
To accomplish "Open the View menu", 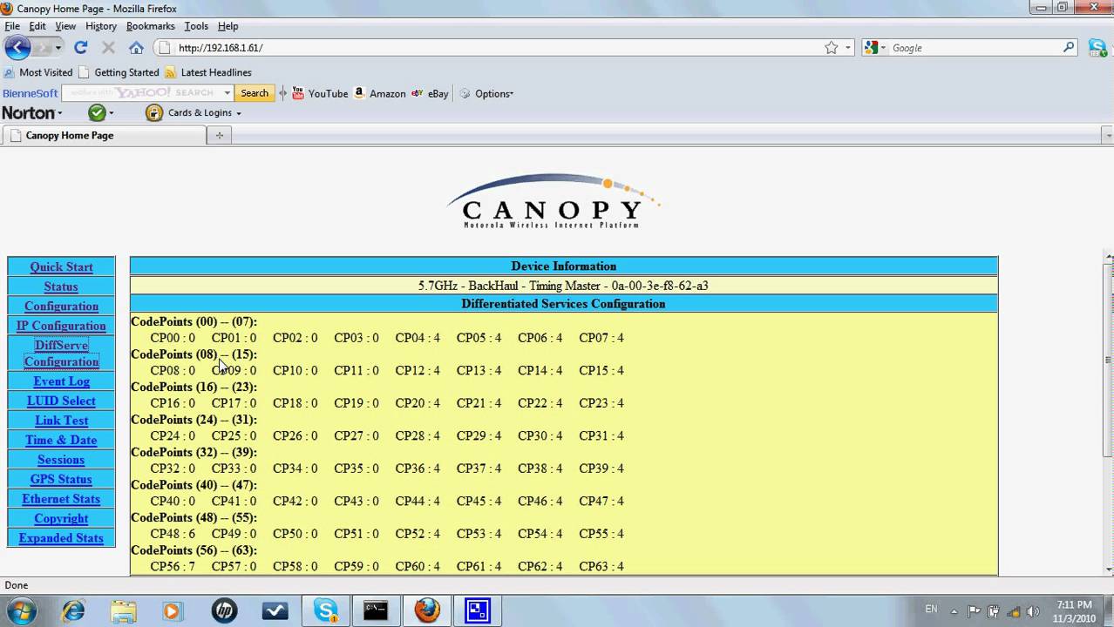I will click(x=65, y=26).
